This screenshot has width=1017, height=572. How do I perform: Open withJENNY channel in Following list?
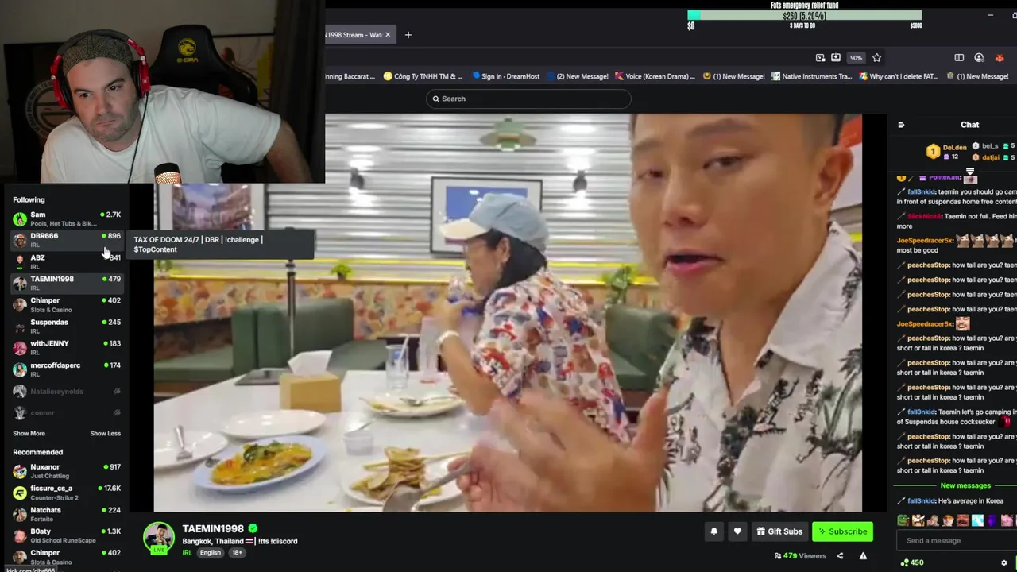pyautogui.click(x=67, y=347)
